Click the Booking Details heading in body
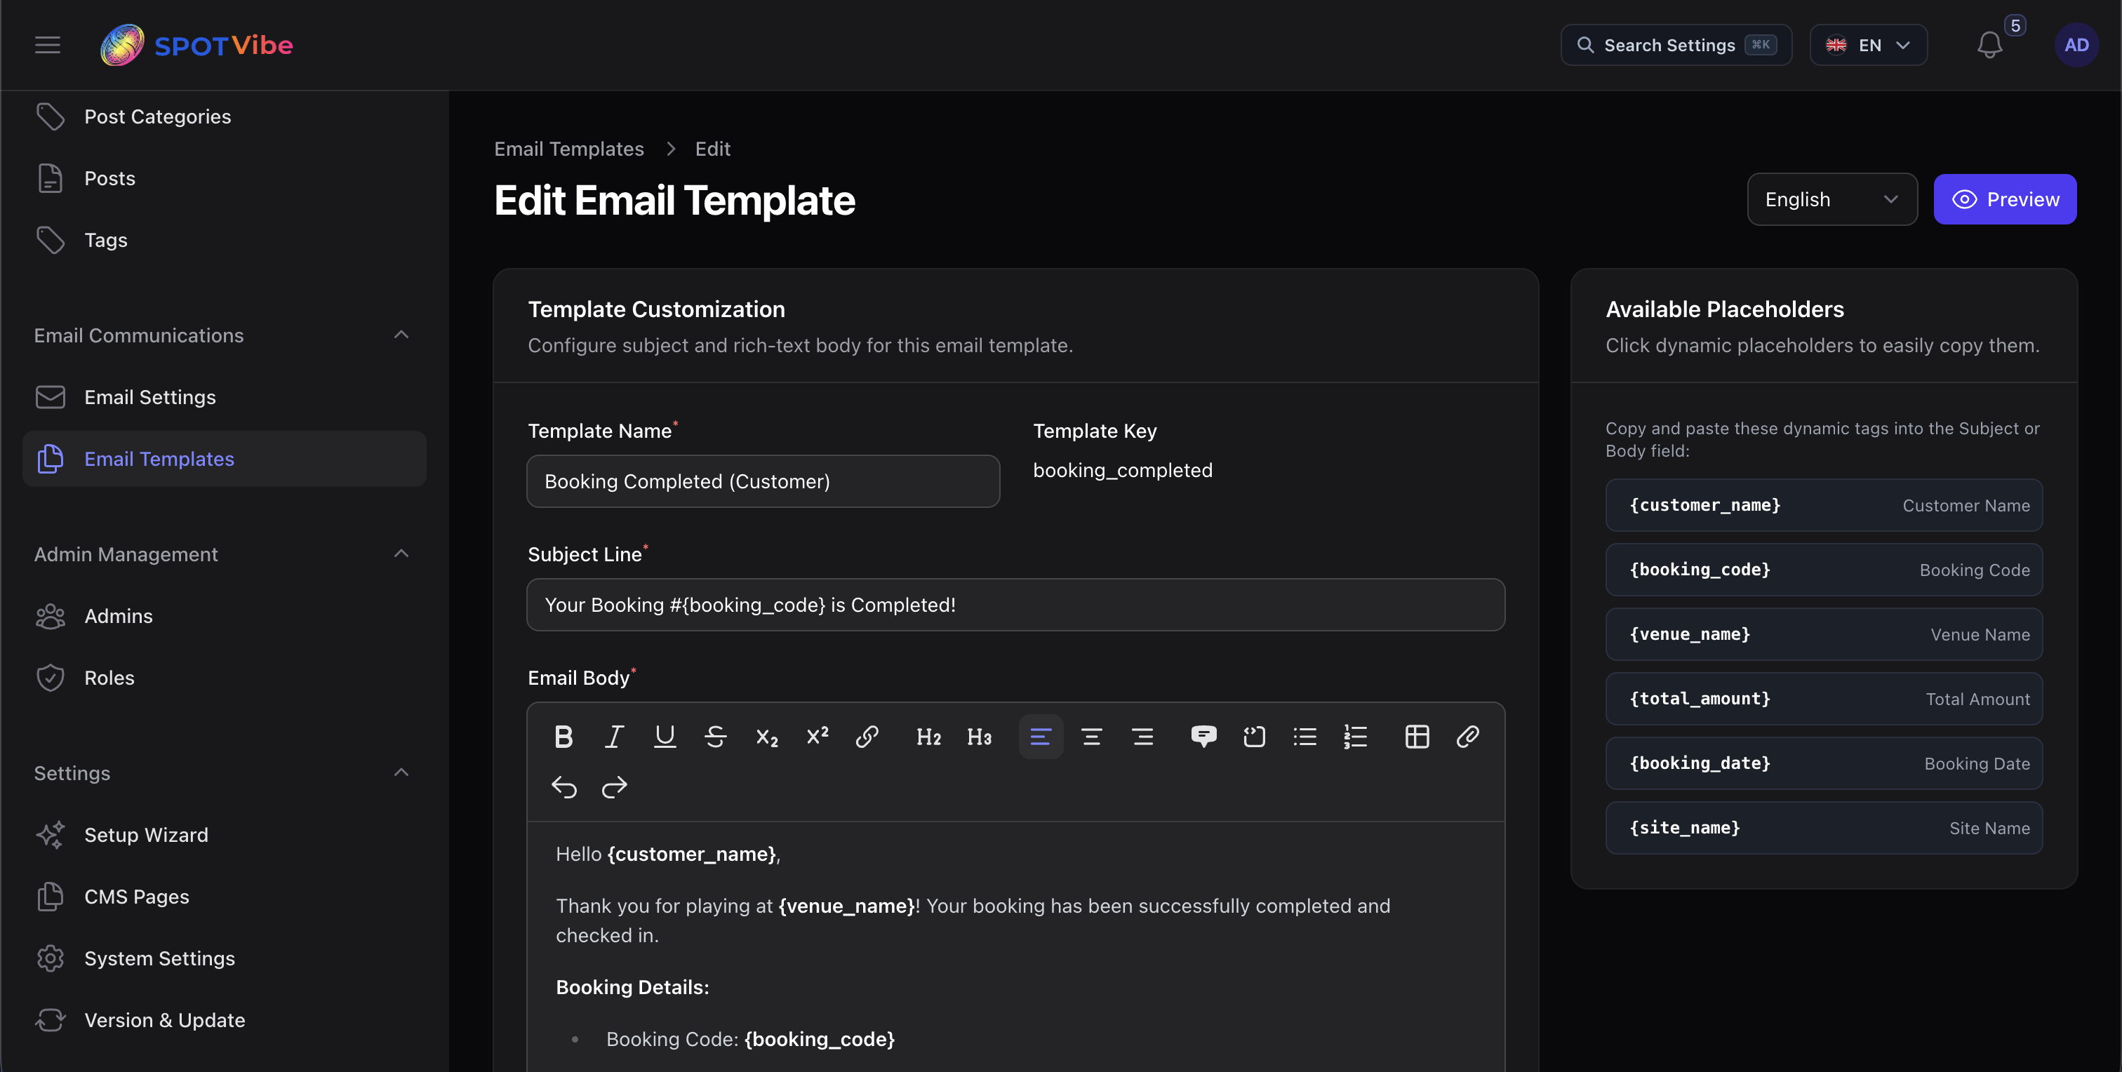The height and width of the screenshot is (1072, 2122). 633,987
